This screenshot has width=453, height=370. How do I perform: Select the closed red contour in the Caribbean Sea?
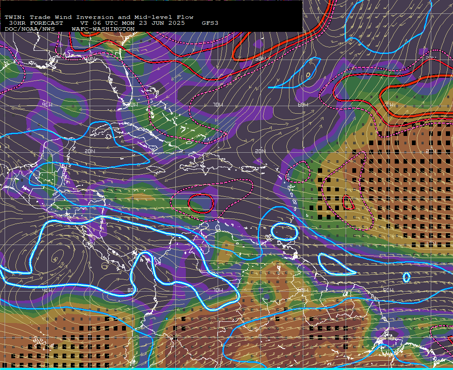(x=201, y=203)
